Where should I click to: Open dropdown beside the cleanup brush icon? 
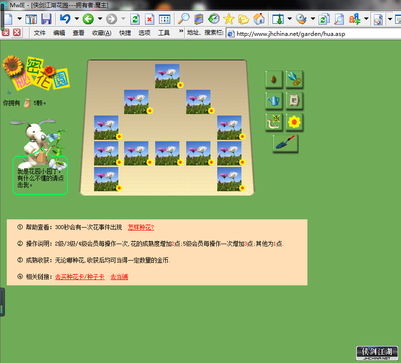(x=313, y=19)
